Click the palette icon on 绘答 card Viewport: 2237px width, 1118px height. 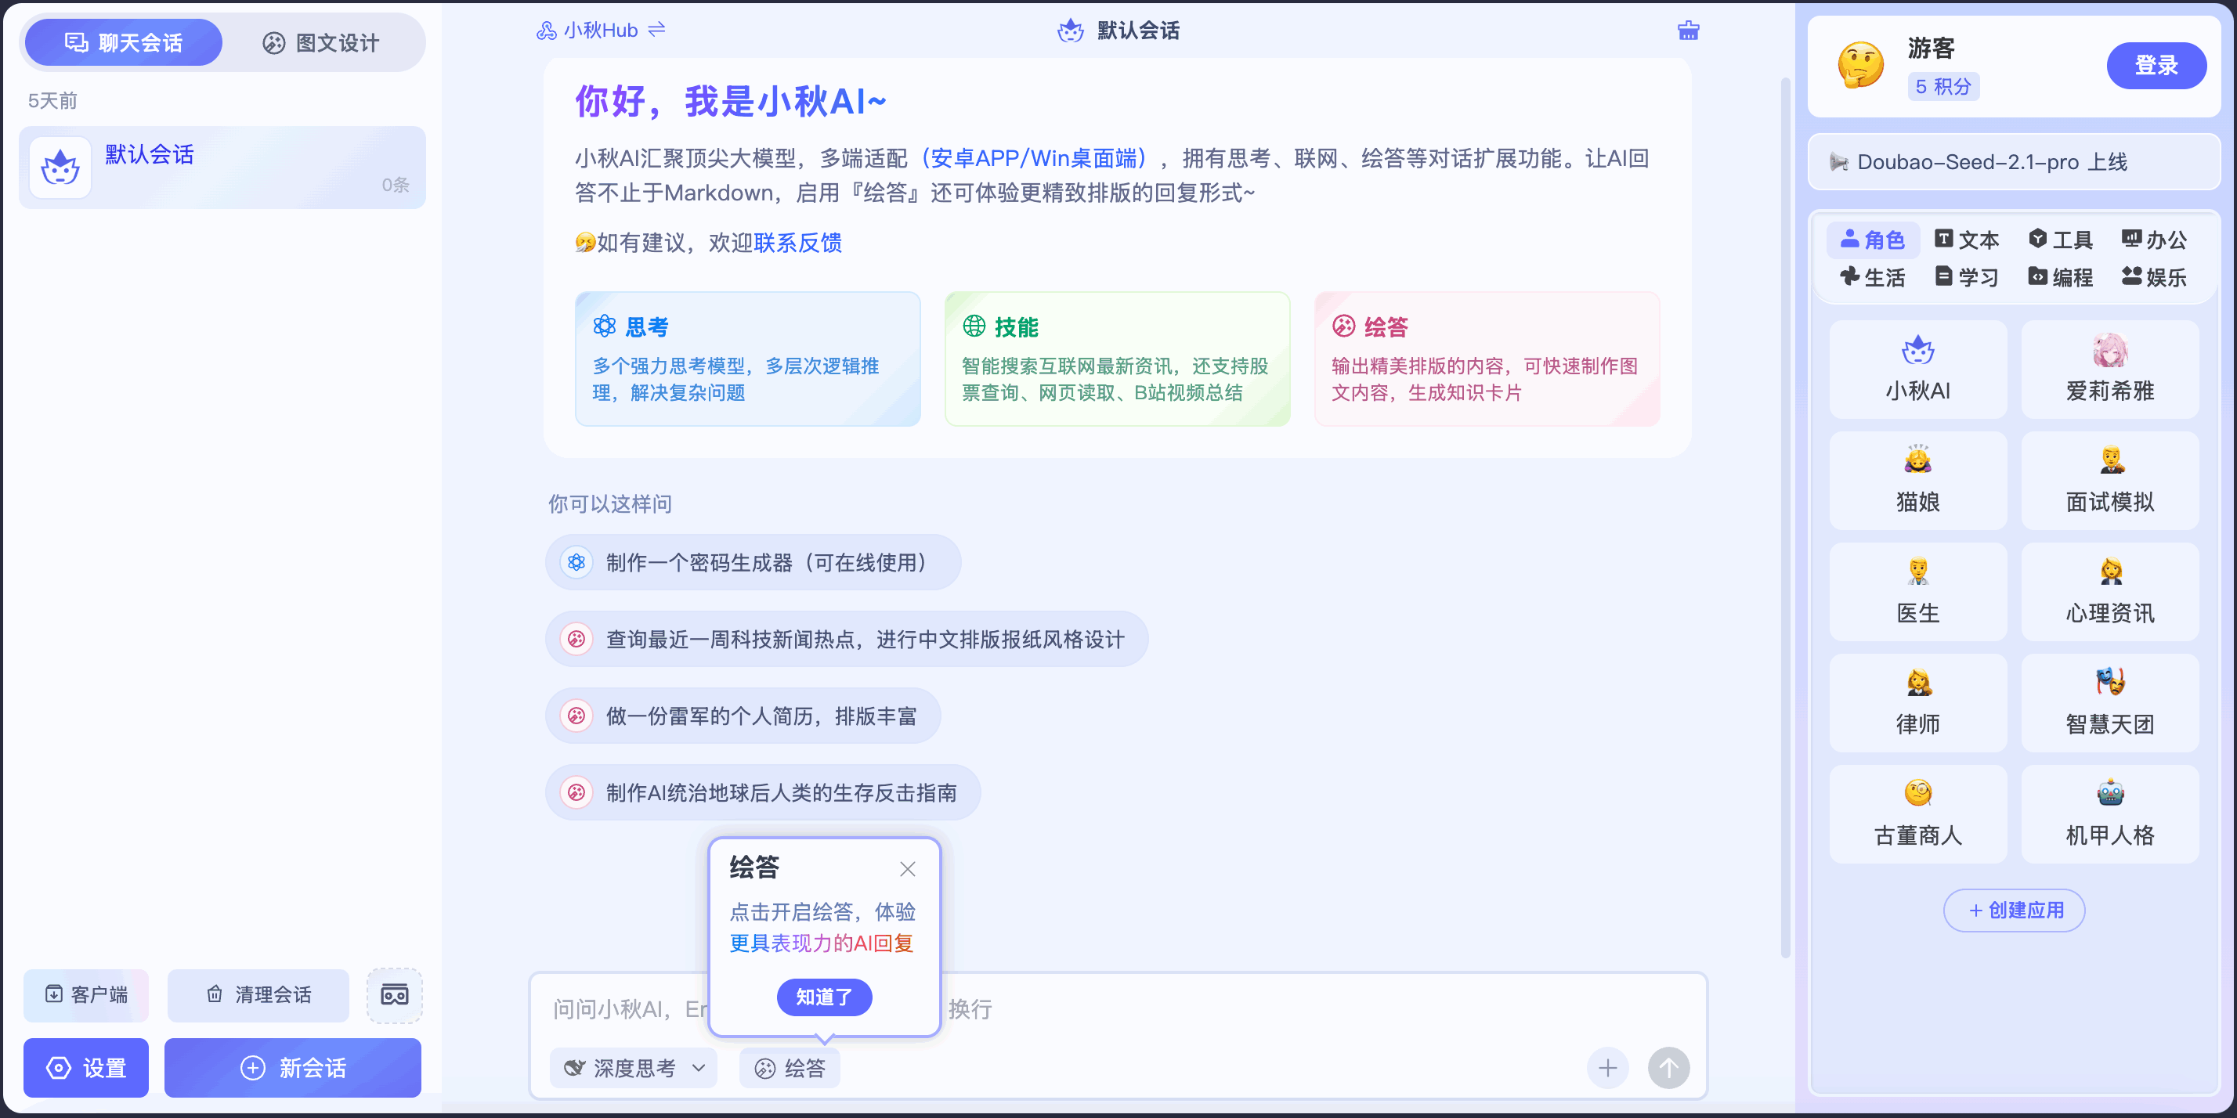click(x=1343, y=326)
